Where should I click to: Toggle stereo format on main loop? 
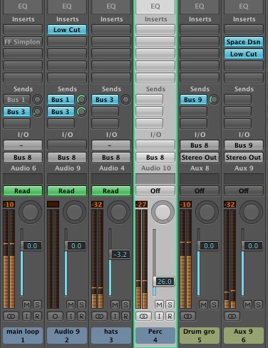[x=11, y=316]
